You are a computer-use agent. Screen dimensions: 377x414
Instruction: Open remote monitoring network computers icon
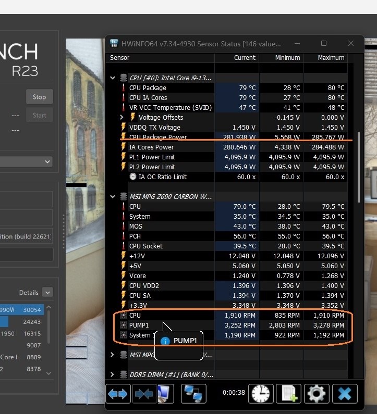click(193, 394)
